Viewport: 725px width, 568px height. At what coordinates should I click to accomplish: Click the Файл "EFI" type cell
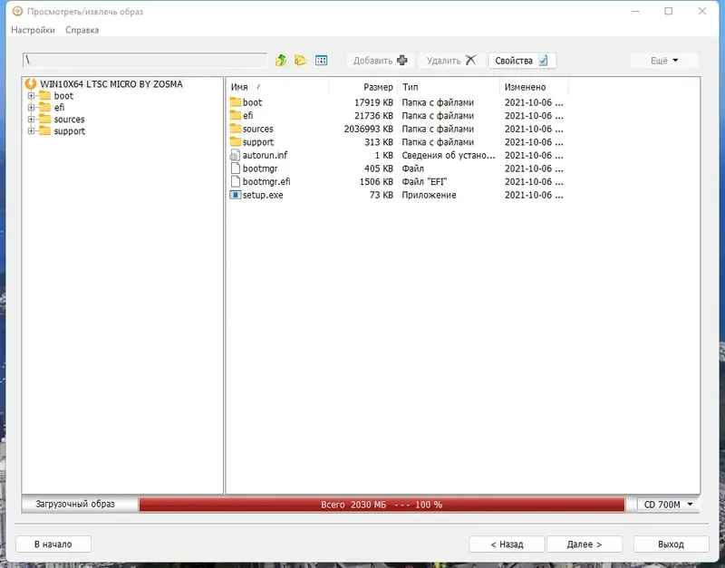pos(424,181)
